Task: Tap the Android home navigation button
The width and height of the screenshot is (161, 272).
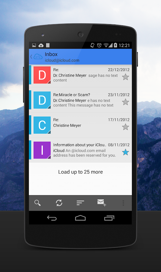Action: click(80, 218)
